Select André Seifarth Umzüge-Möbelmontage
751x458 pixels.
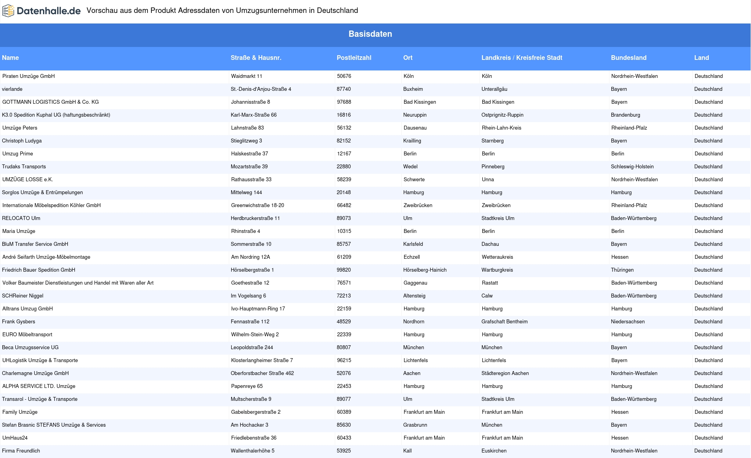[46, 257]
